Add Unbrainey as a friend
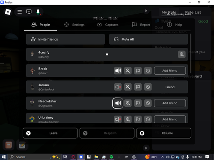214x160 pixels. pos(170,119)
